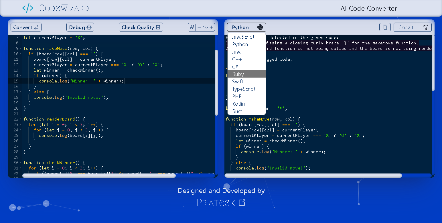Image resolution: width=442 pixels, height=223 pixels.
Task: Fold the else block at line 17
Action: (21, 92)
